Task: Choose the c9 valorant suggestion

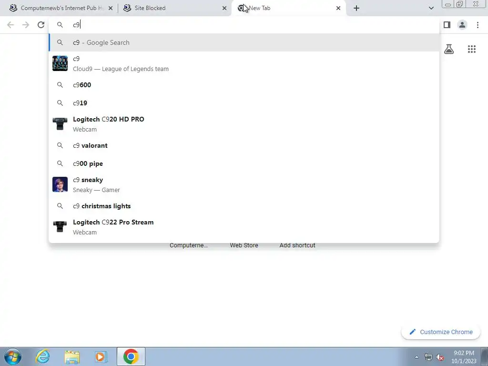Action: (244, 145)
